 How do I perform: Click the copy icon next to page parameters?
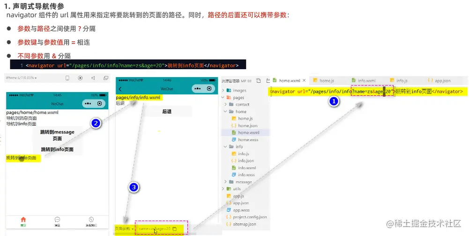click(175, 229)
